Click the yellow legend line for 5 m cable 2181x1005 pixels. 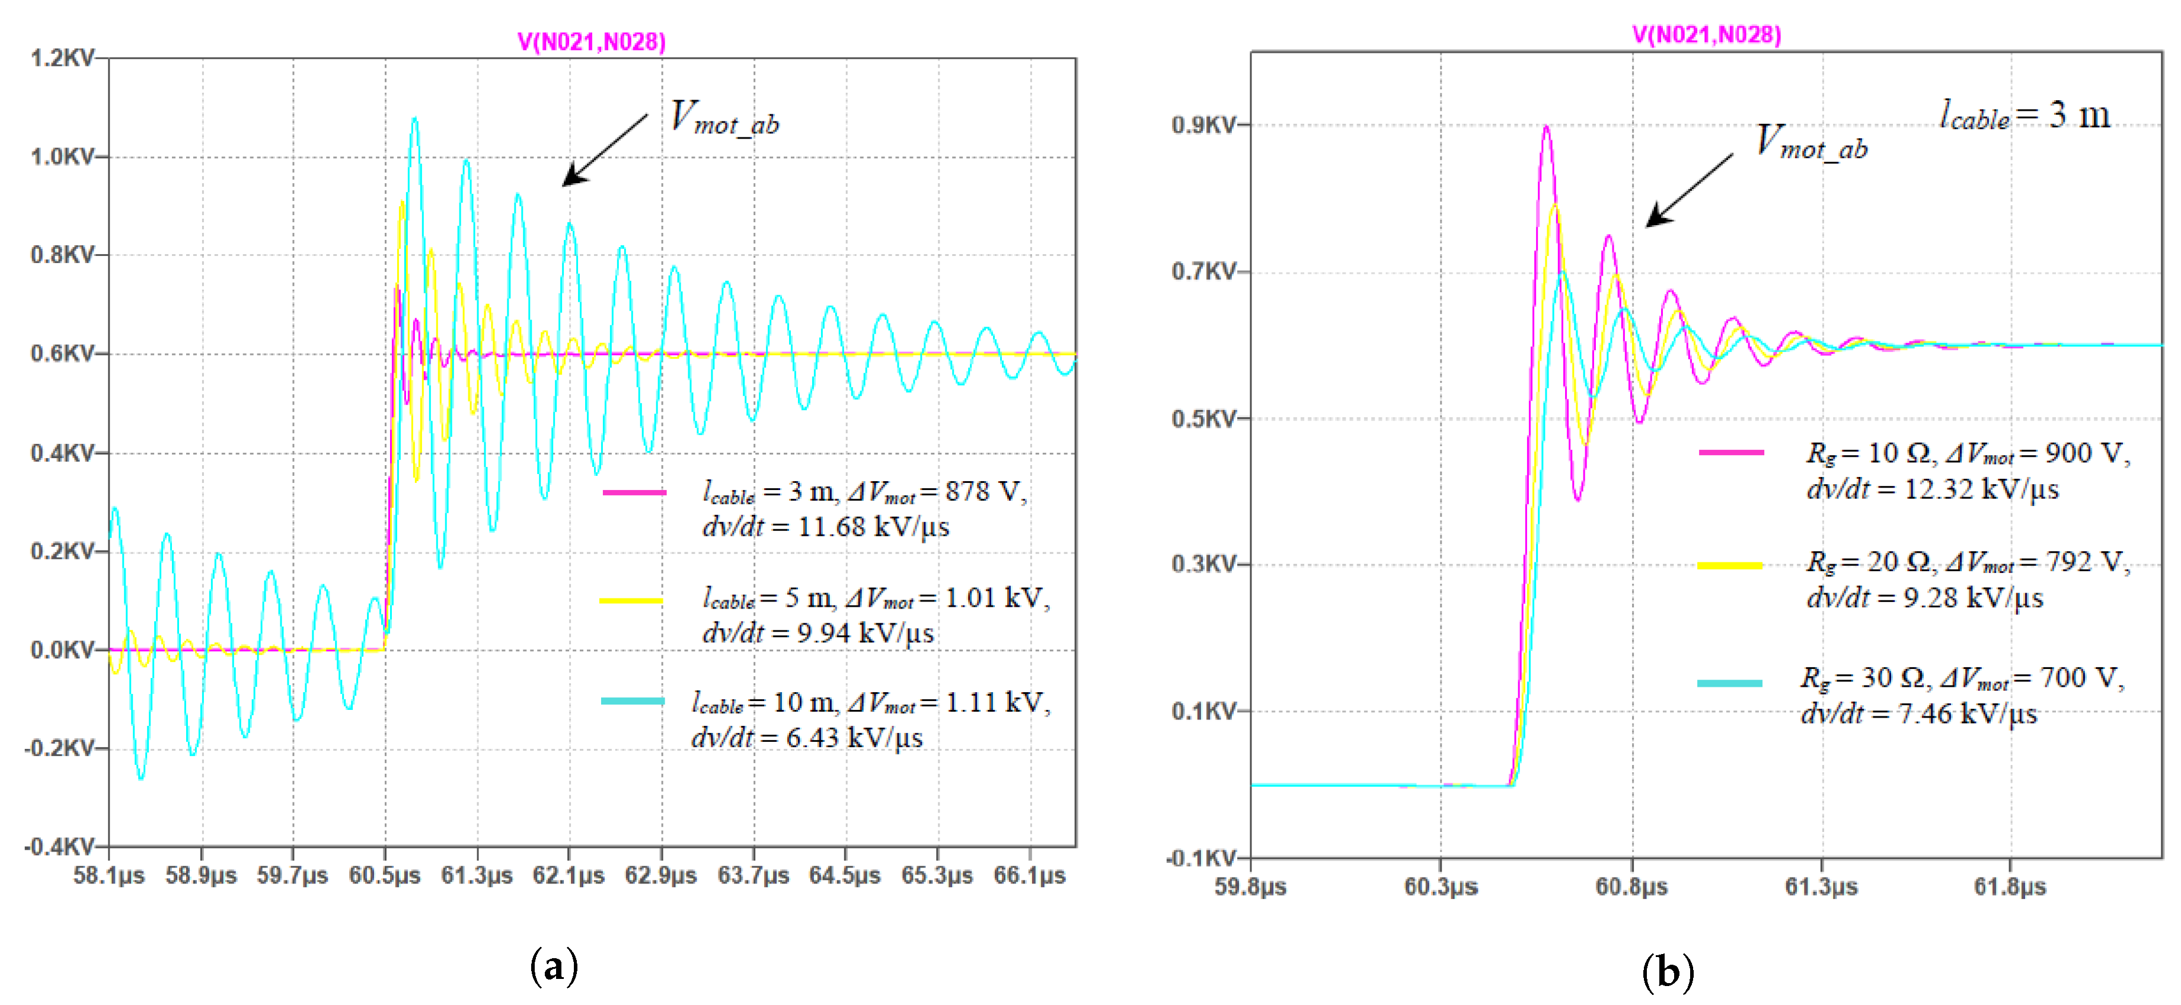[x=631, y=601]
